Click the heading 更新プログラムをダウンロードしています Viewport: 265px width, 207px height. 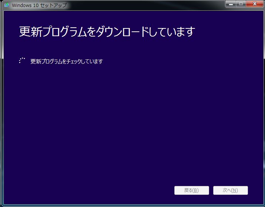coord(107,32)
